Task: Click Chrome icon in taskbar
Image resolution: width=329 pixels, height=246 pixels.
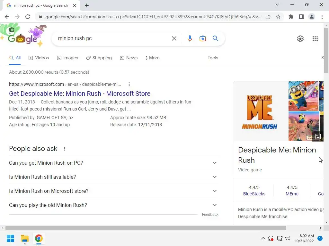Action: click(39, 238)
